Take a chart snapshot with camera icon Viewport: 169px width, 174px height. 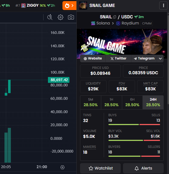[71, 17]
